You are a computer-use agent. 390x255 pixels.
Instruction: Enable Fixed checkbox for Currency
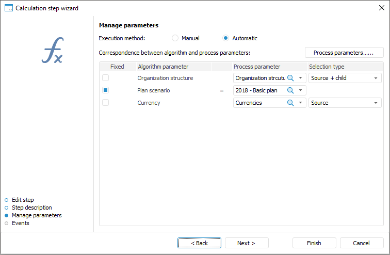(105, 103)
